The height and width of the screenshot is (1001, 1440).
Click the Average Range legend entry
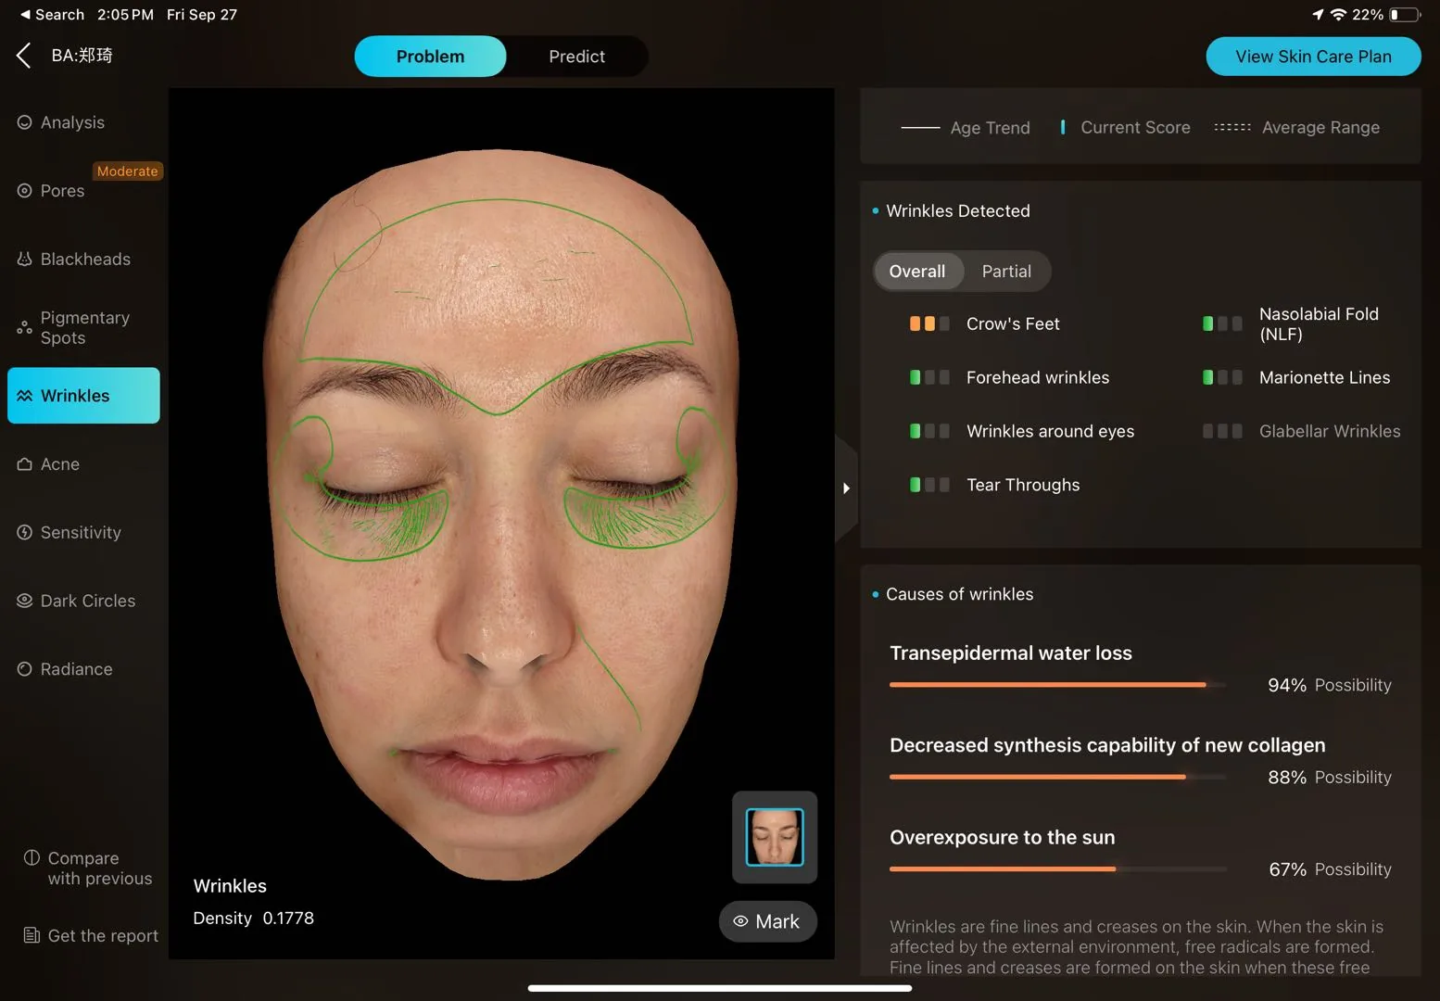click(1297, 127)
